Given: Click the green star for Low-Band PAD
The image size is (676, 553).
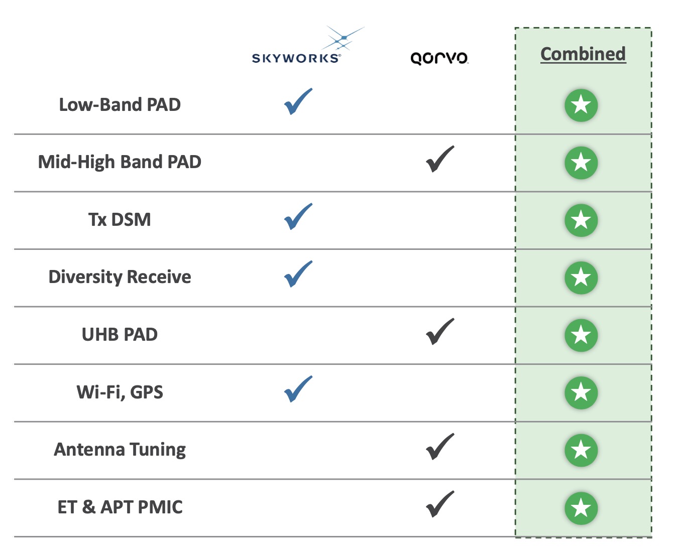Looking at the screenshot, I should pyautogui.click(x=581, y=105).
